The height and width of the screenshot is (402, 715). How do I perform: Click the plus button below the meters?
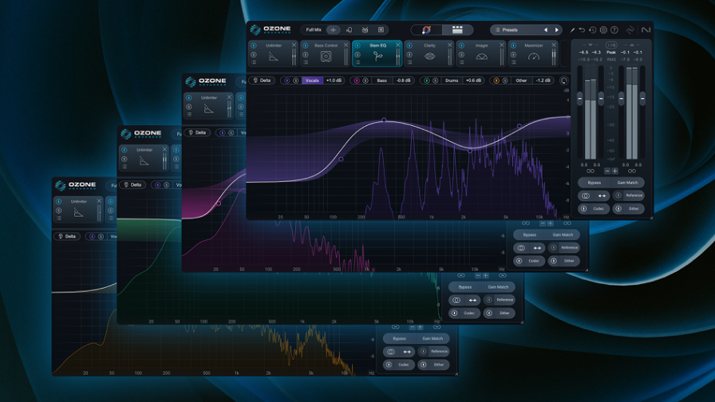pos(614,171)
